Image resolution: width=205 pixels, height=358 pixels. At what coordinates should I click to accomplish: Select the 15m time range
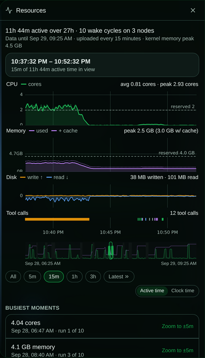tap(54, 277)
